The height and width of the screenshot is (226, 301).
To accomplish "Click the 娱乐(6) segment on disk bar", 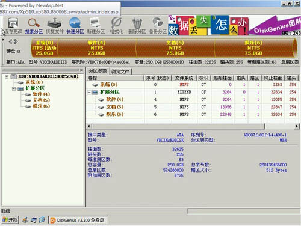I will click(253, 48).
